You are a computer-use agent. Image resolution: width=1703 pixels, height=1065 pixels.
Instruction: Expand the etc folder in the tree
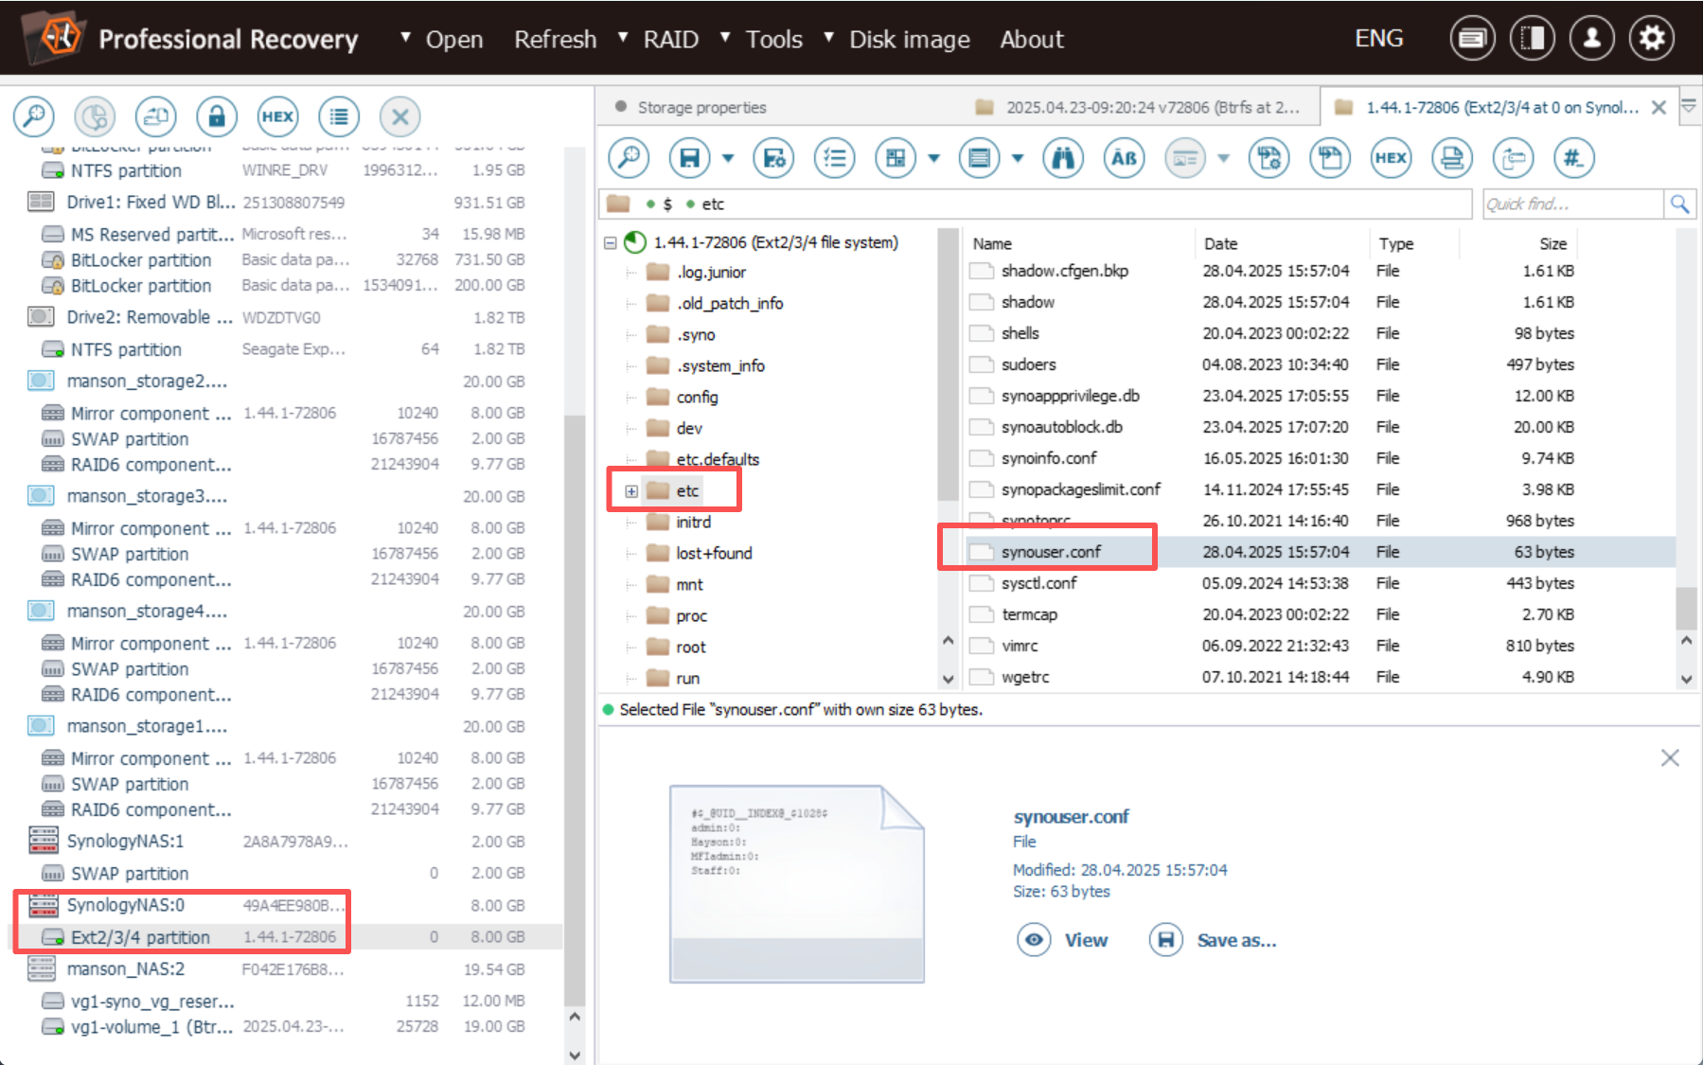pyautogui.click(x=631, y=491)
